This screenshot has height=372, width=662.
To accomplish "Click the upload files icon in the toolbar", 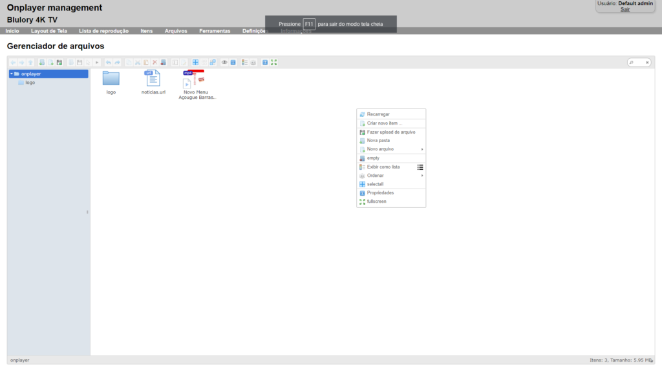I will coord(59,63).
